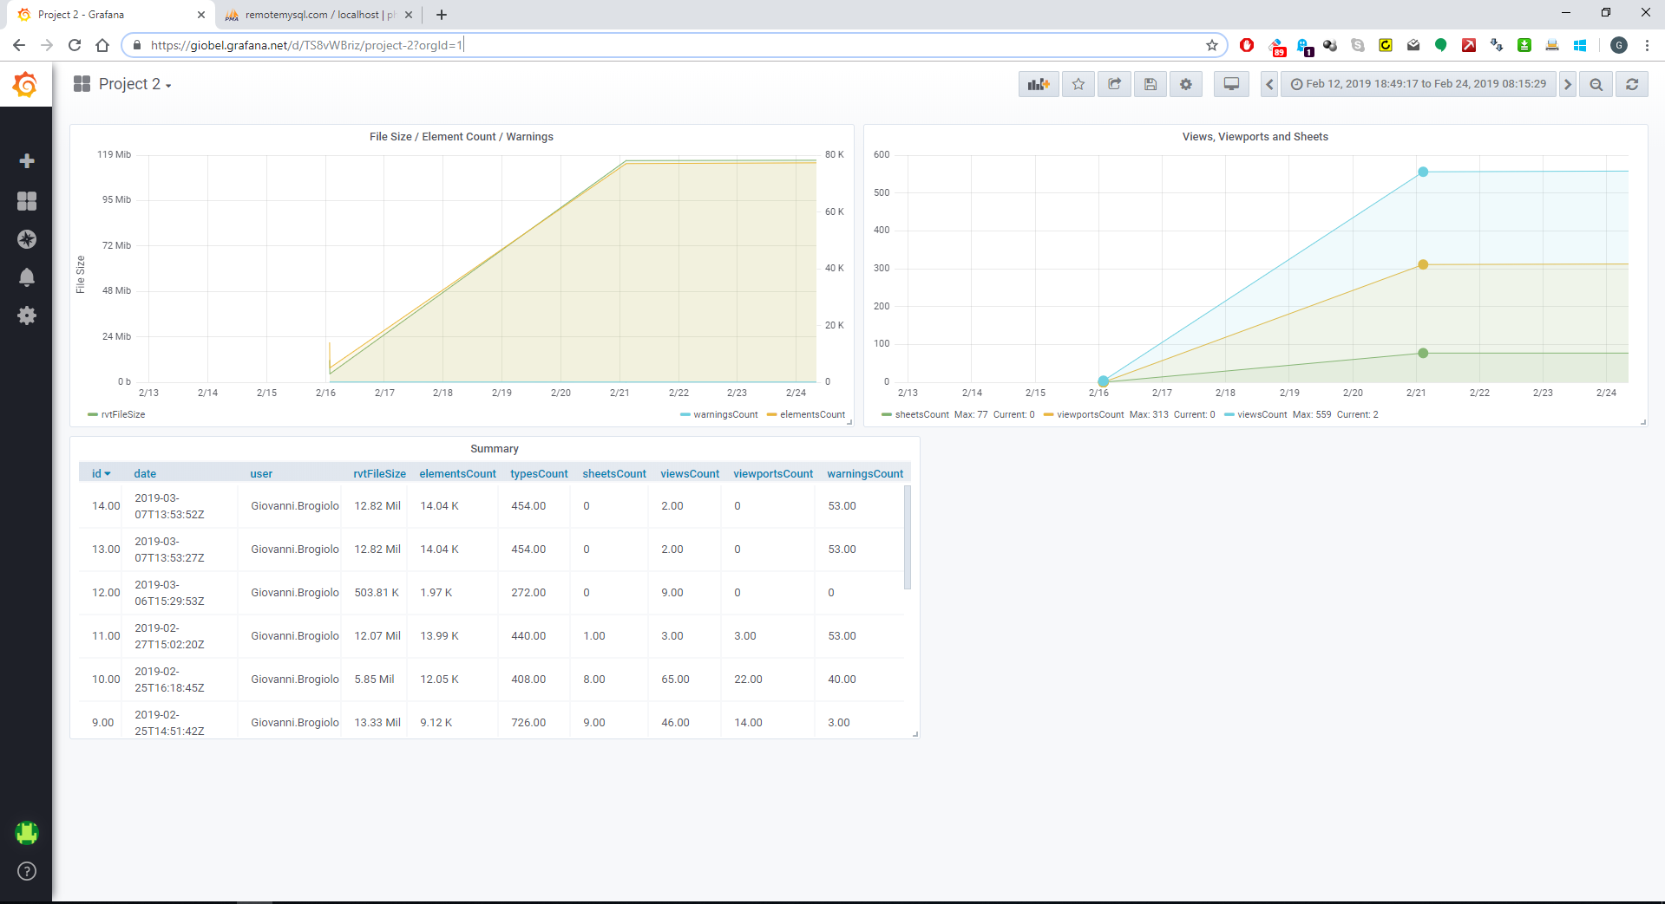Screen dimensions: 1665x904
Task: Click the Add panel toolbar icon
Action: [1039, 84]
